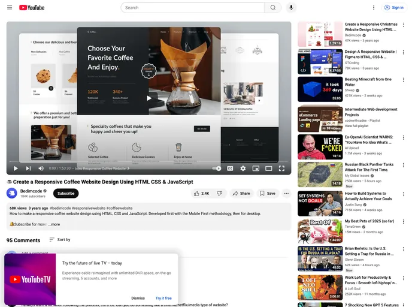Open the Best Of pets video thumbnail
This screenshot has width=412, height=307.
(320, 231)
